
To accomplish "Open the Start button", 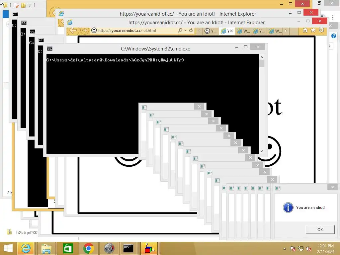I will [8, 248].
